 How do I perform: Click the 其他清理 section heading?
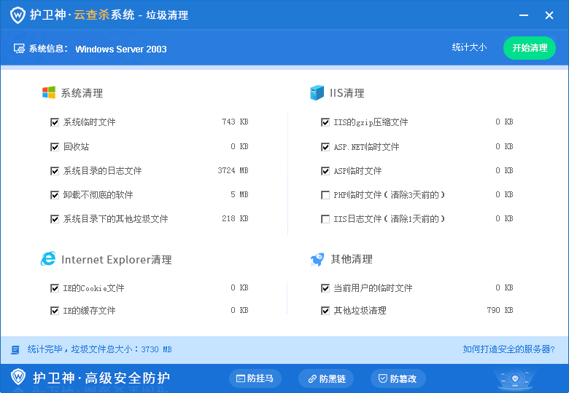click(x=352, y=259)
